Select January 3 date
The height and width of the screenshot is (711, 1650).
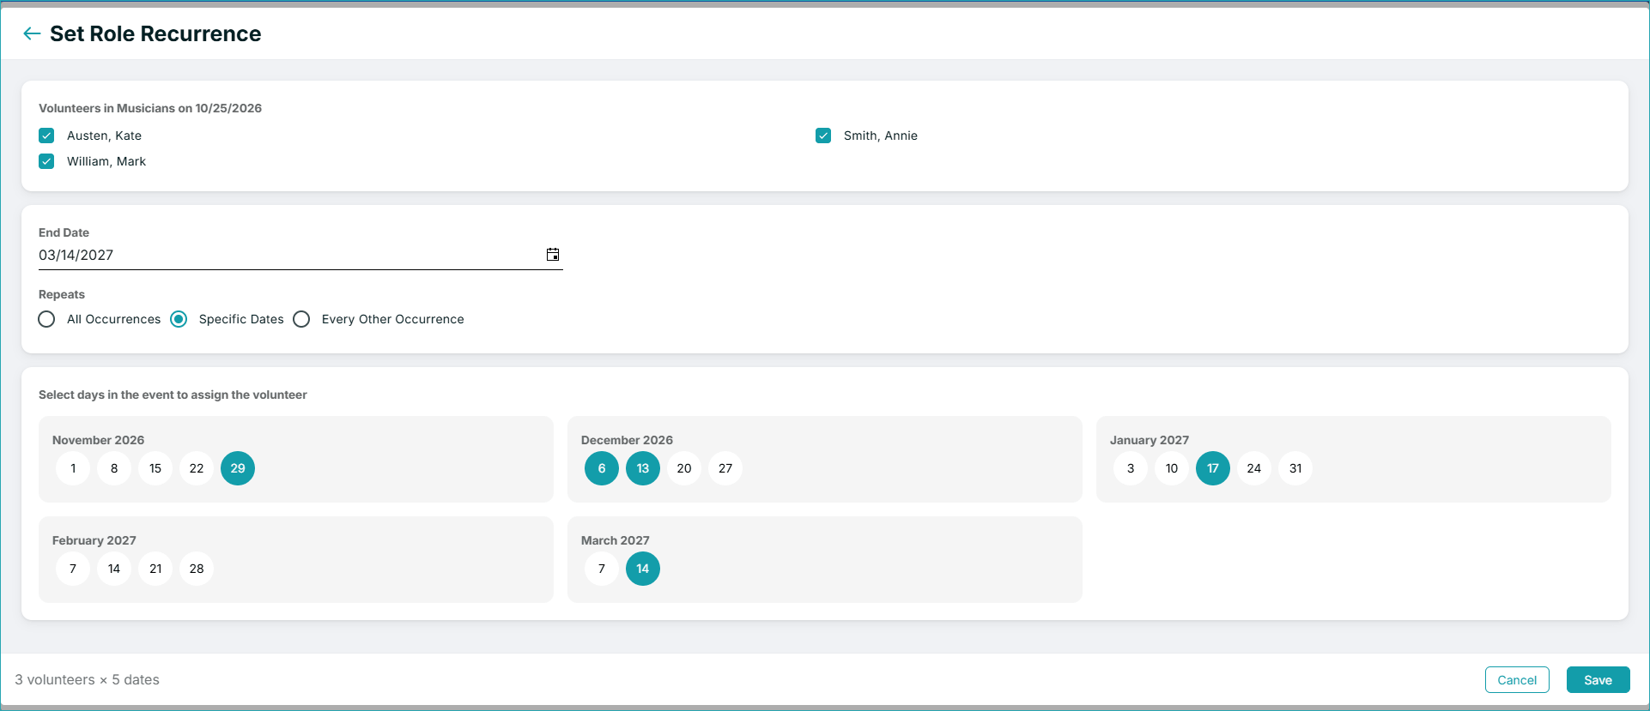1131,468
